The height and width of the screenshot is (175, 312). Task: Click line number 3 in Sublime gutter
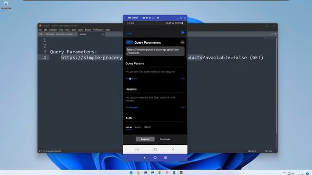[44, 52]
